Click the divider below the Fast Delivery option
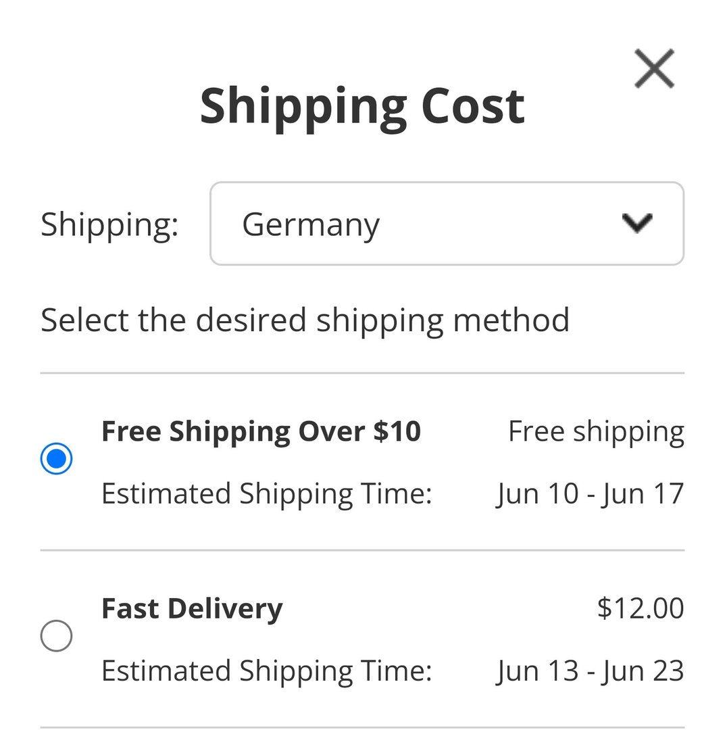Viewport: 725px width, 730px height. pyautogui.click(x=362, y=727)
